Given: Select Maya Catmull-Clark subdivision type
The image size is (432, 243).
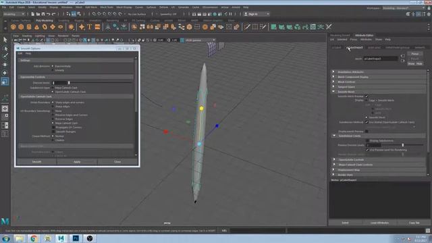Looking at the screenshot, I should point(53,88).
